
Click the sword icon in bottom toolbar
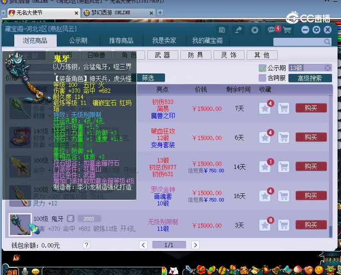point(190,270)
